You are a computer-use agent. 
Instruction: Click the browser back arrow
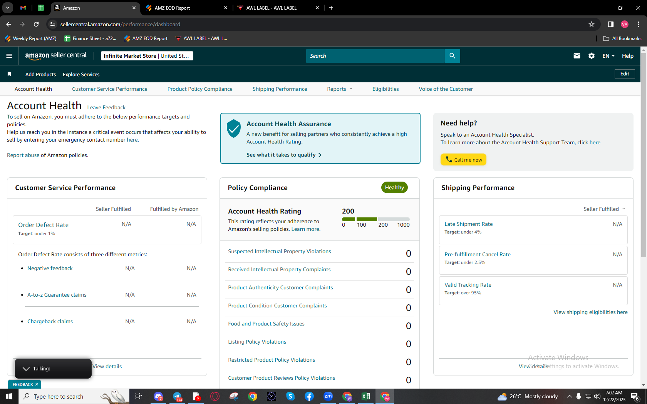coord(8,24)
